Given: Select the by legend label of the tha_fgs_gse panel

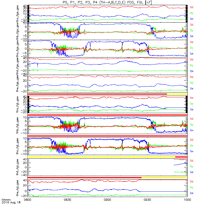Looking at the screenshot, I should (x=192, y=13).
